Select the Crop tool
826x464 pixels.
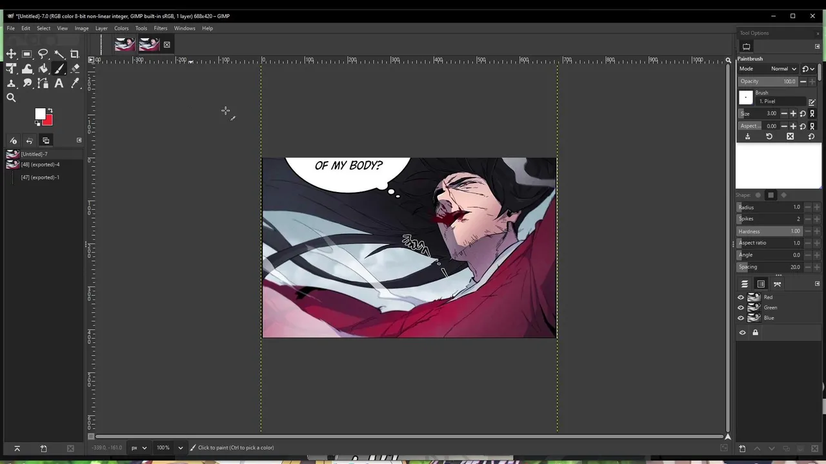pyautogui.click(x=75, y=55)
